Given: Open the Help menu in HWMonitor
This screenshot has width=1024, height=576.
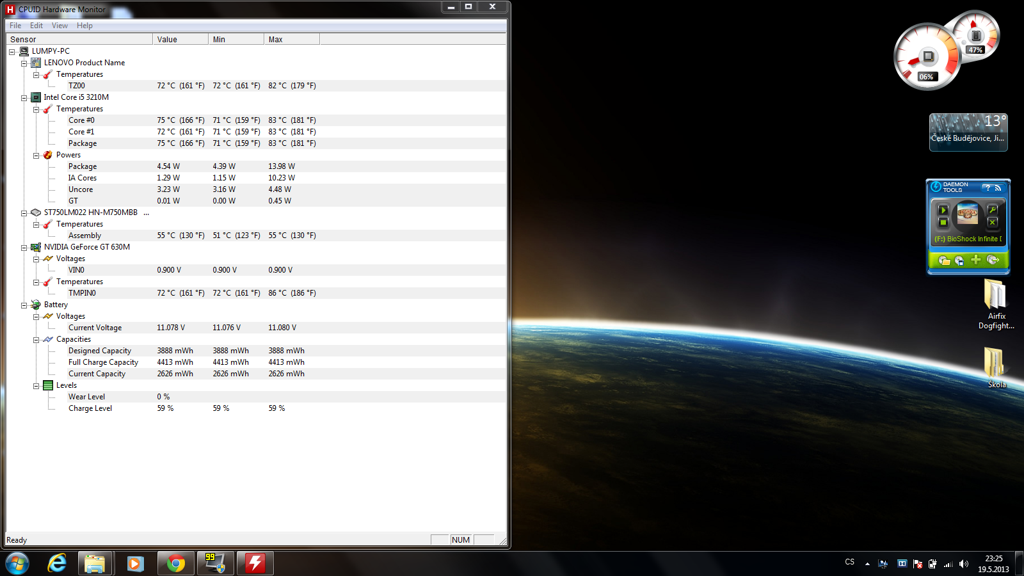Looking at the screenshot, I should (84, 26).
